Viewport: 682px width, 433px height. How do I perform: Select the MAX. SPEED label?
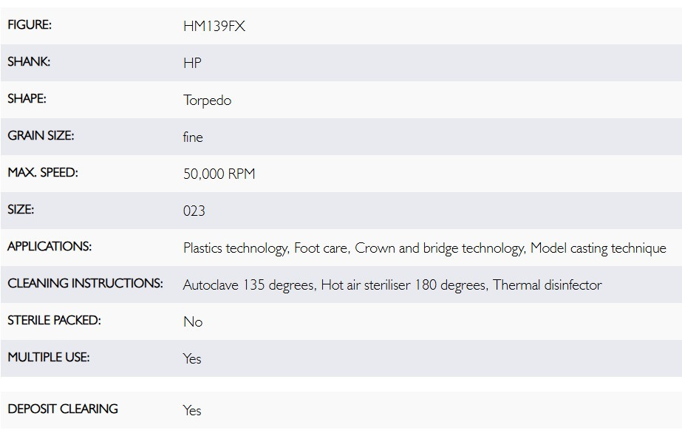tap(42, 173)
